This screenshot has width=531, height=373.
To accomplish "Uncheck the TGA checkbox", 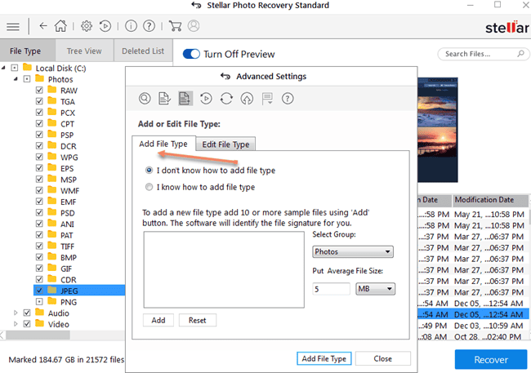I will (x=39, y=101).
